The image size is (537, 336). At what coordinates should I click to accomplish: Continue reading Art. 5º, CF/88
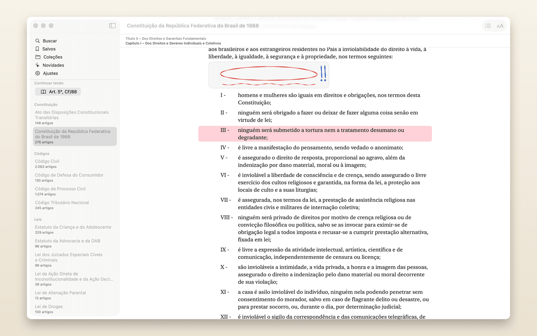pyautogui.click(x=58, y=92)
